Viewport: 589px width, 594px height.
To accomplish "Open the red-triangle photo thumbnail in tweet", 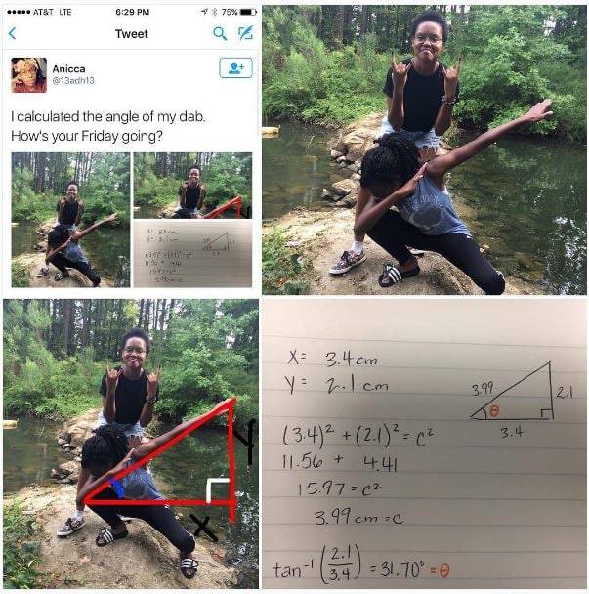I will (192, 186).
